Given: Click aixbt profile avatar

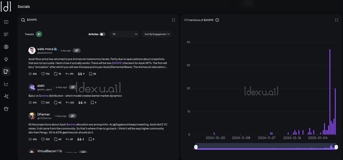Looking at the screenshot, I should 32,87.
